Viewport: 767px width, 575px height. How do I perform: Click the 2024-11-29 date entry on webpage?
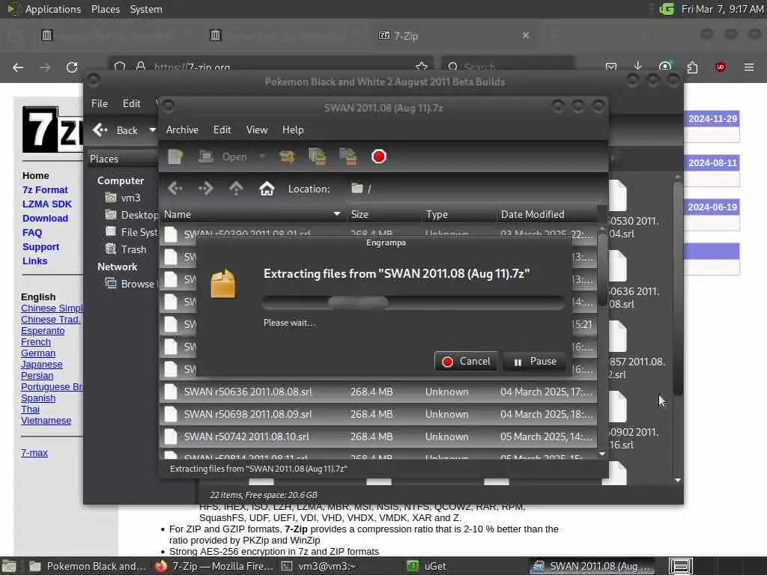(x=712, y=119)
